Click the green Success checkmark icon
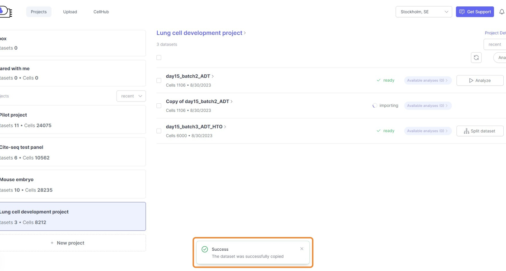The width and height of the screenshot is (506, 271). pyautogui.click(x=205, y=249)
